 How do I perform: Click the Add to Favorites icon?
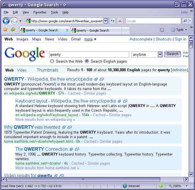click(13, 30)
